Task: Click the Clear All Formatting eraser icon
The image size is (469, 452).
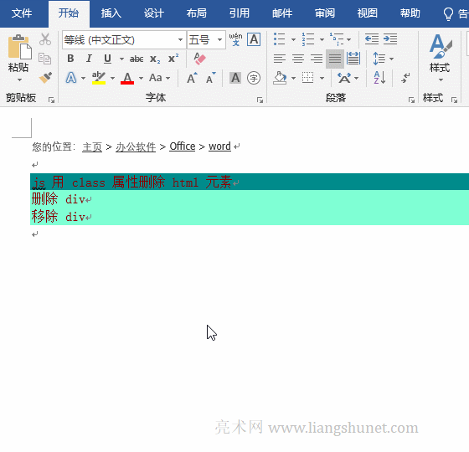Action: tap(199, 59)
